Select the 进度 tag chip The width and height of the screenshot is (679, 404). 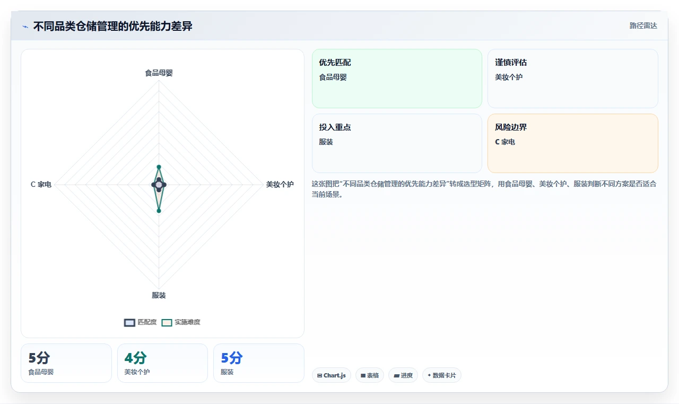click(403, 375)
